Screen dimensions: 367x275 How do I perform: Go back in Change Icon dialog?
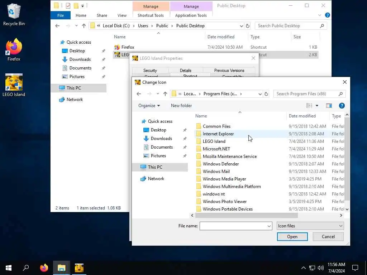139,94
